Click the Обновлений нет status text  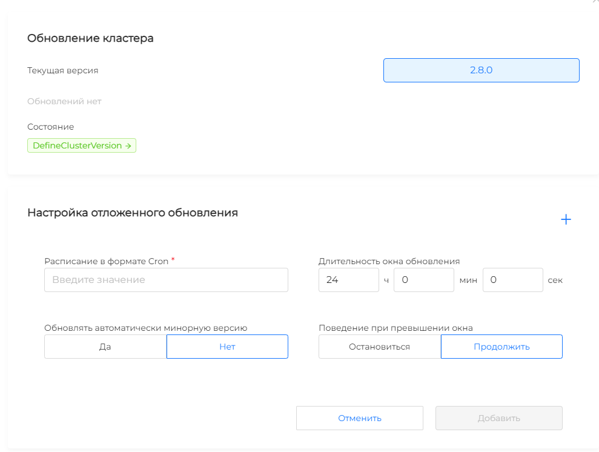pyautogui.click(x=64, y=101)
